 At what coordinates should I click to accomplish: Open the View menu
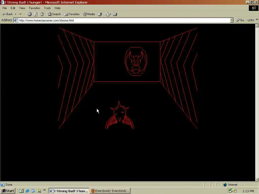(x=22, y=8)
